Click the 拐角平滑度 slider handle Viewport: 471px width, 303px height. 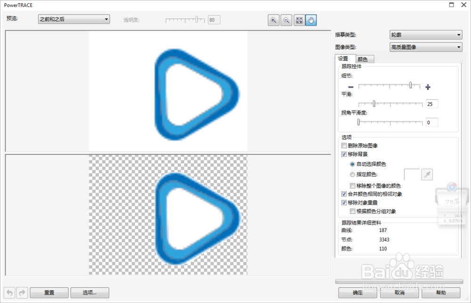(x=358, y=122)
